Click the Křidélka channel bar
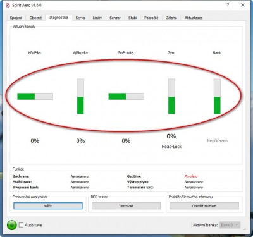Screen dimensions: 253x237 35,97
